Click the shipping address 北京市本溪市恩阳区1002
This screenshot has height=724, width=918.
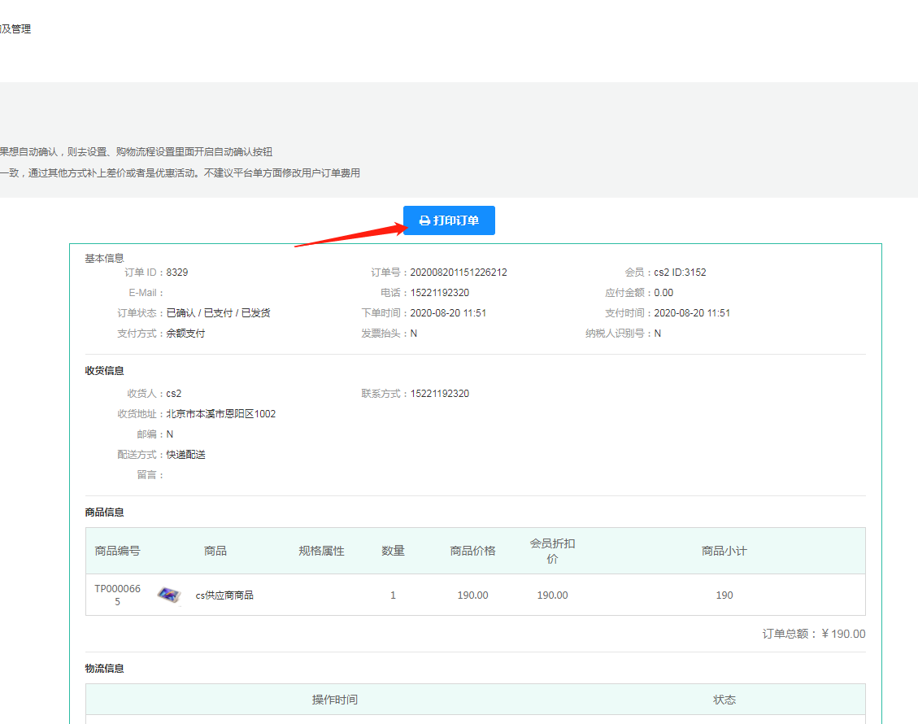pos(221,414)
